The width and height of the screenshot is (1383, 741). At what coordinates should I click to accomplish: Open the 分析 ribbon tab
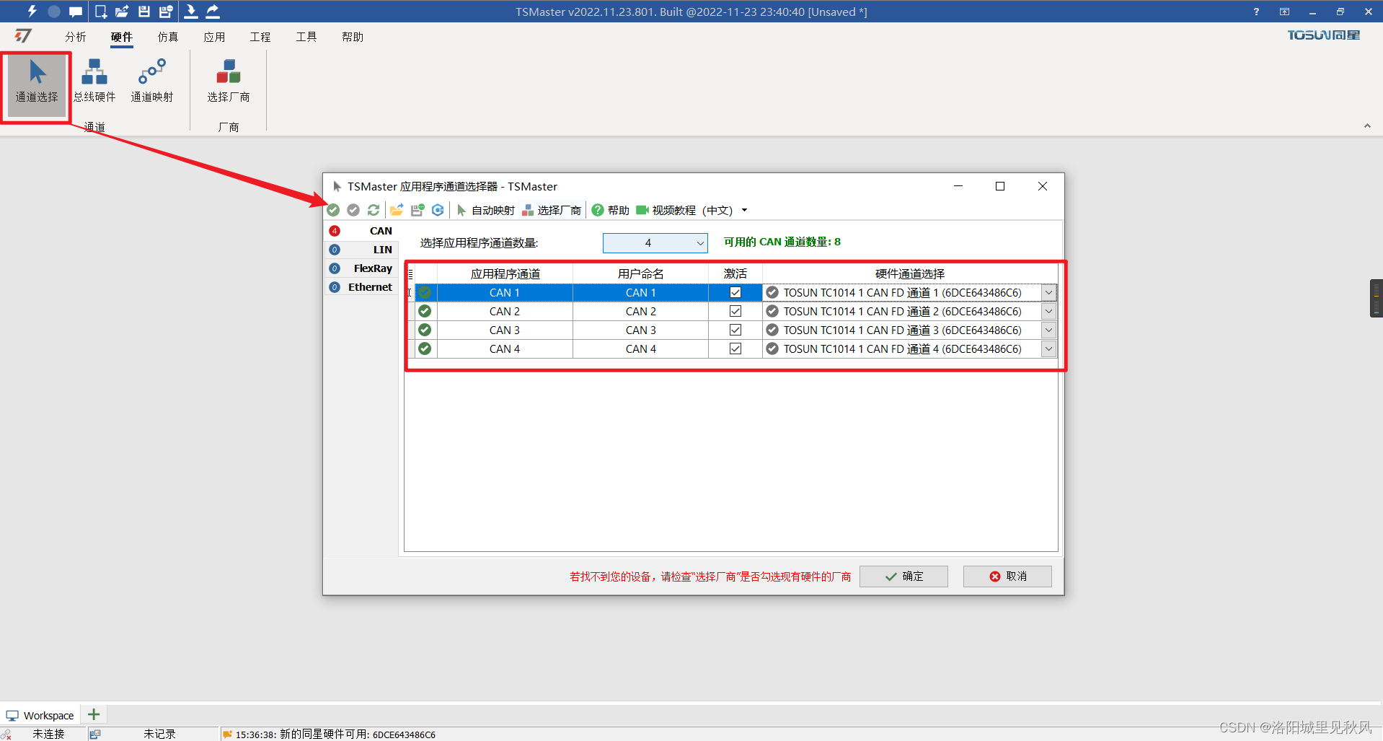pos(76,37)
